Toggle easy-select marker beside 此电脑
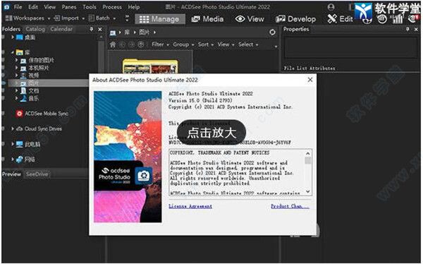Viewport: 423px width, 264px height. 4,144
